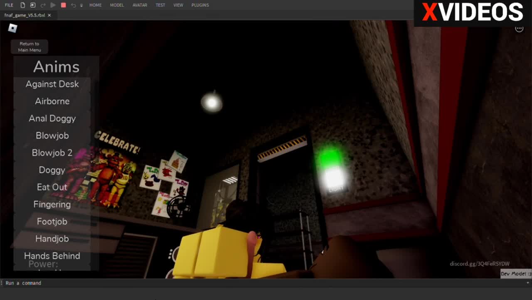Viewport: 532px width, 300px height.
Task: Click the new file icon
Action: click(x=23, y=5)
